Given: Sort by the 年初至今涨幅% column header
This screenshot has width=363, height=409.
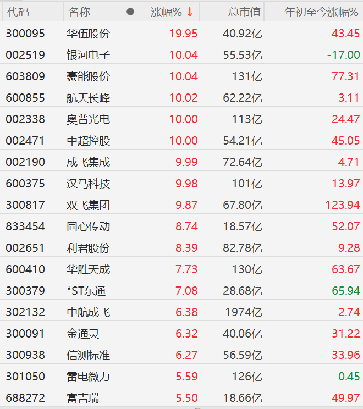Looking at the screenshot, I should (x=321, y=12).
